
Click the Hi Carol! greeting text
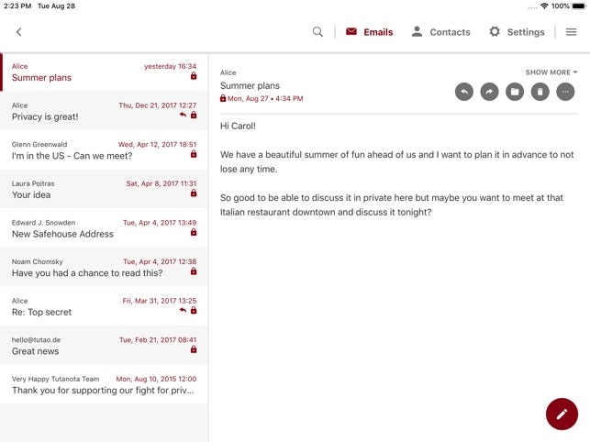click(238, 126)
